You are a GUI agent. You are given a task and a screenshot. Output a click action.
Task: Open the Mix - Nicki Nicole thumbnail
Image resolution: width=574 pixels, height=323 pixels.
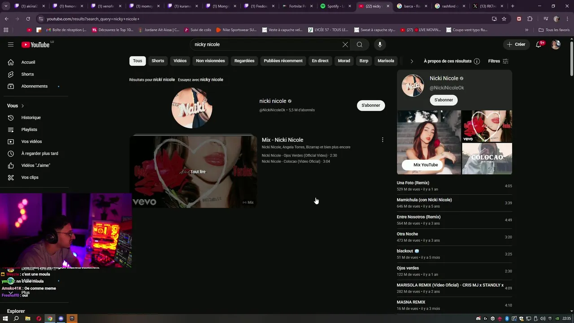[193, 172]
